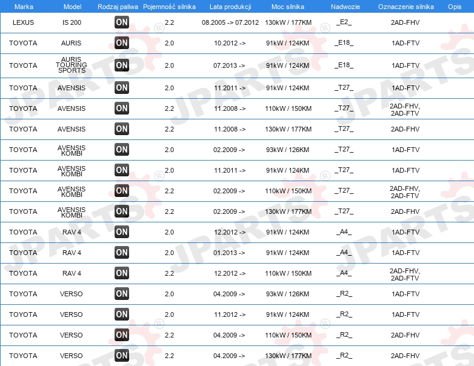
Task: Click the 11.2012 -> production date cell
Action: [230, 314]
